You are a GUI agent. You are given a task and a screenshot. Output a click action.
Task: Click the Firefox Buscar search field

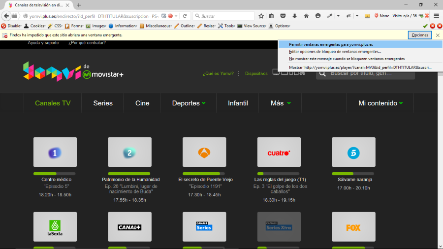[x=223, y=16]
